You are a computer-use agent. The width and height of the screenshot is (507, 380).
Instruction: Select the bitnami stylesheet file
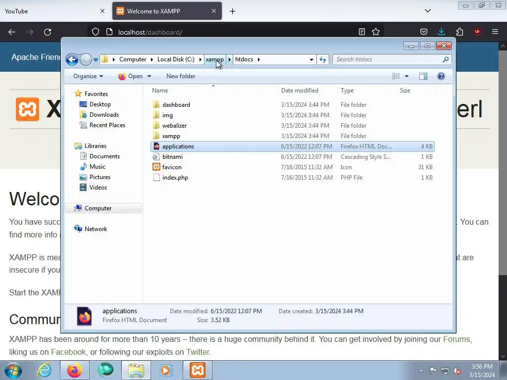(x=292, y=157)
